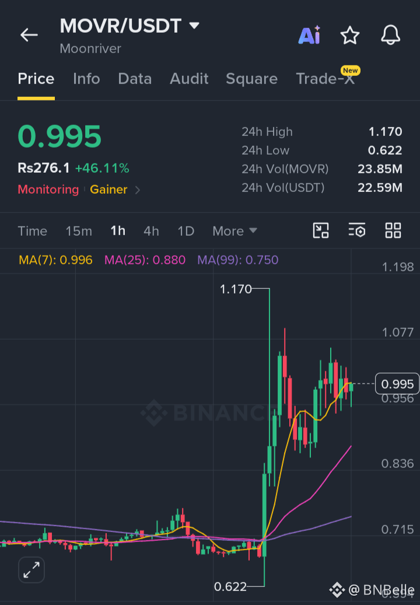Tap the 24h Low value 0.622
Image resolution: width=420 pixels, height=605 pixels.
[x=385, y=150]
